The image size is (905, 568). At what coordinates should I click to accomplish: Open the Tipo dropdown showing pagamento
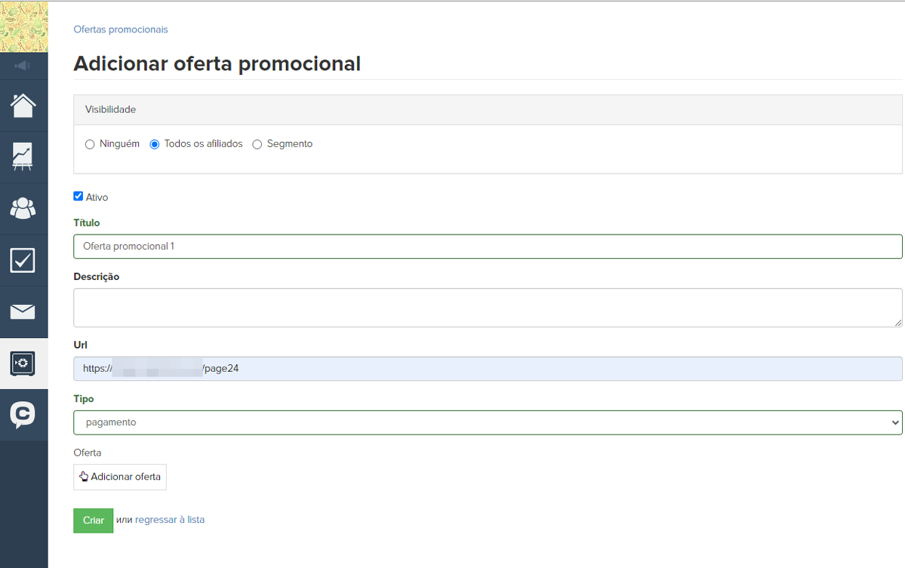point(488,422)
